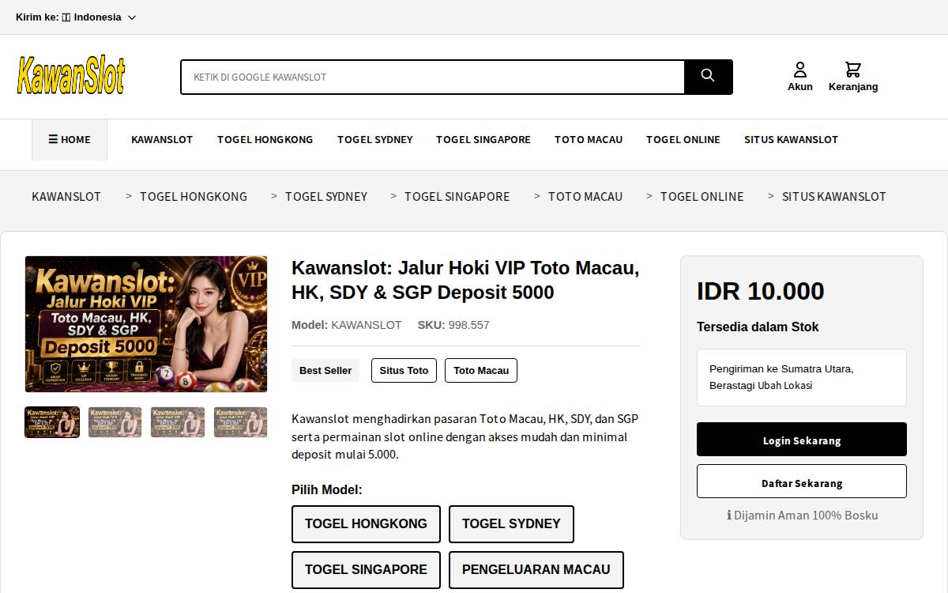948x593 pixels.
Task: Select TOGEL SYDNEY in the navigation bar
Action: [x=375, y=139]
